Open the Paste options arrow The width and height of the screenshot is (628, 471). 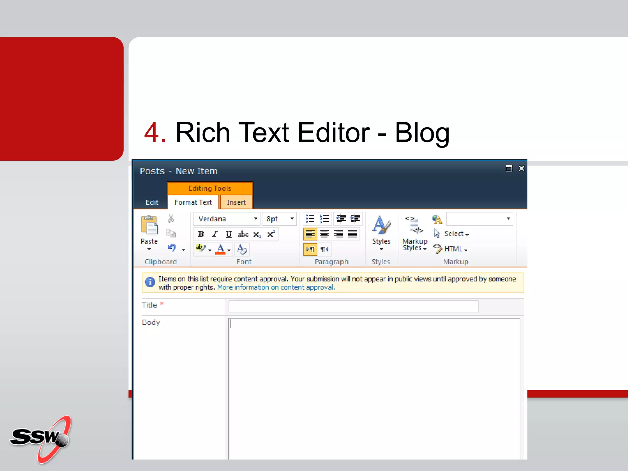(x=149, y=249)
